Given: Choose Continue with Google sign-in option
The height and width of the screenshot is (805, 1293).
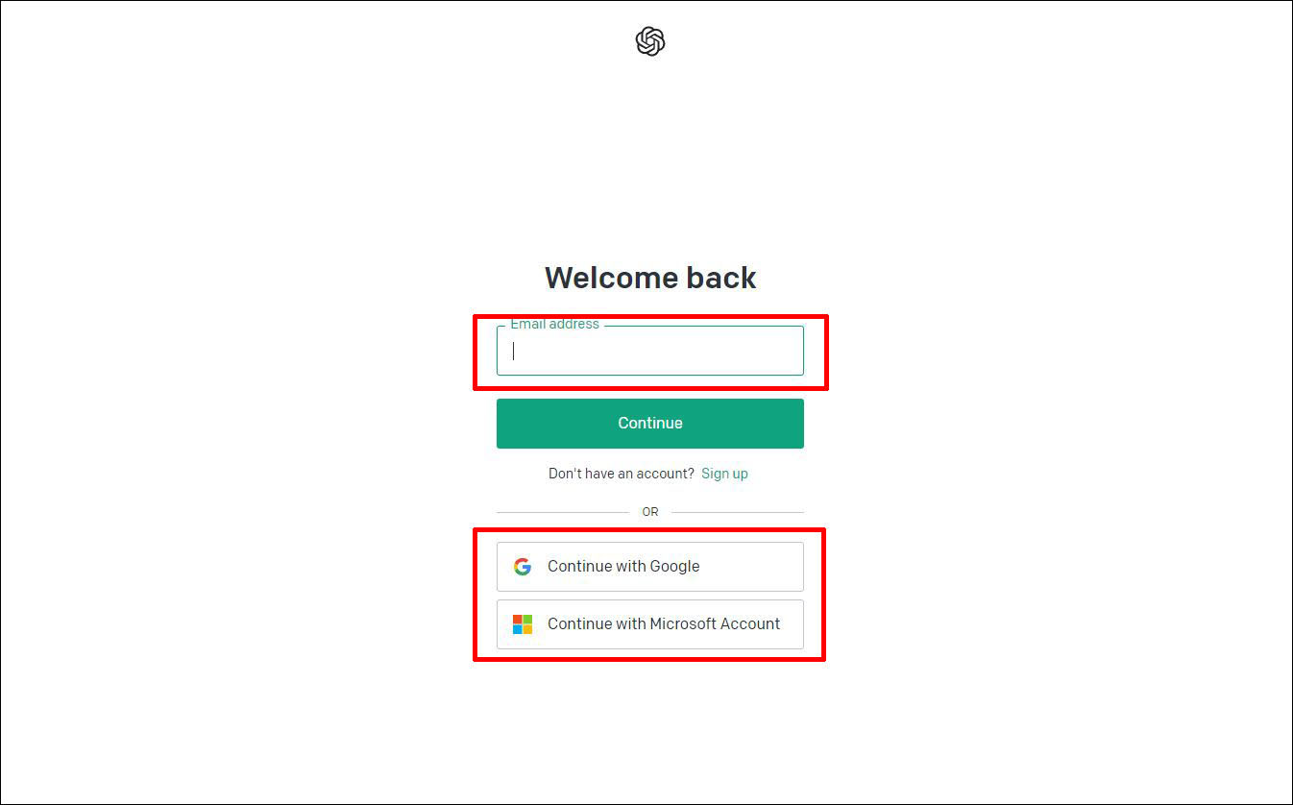Looking at the screenshot, I should click(x=650, y=567).
